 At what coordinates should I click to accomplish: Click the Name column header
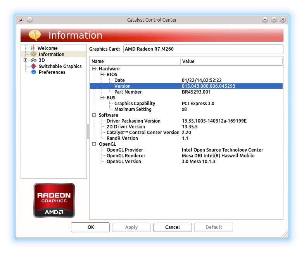pyautogui.click(x=135, y=61)
